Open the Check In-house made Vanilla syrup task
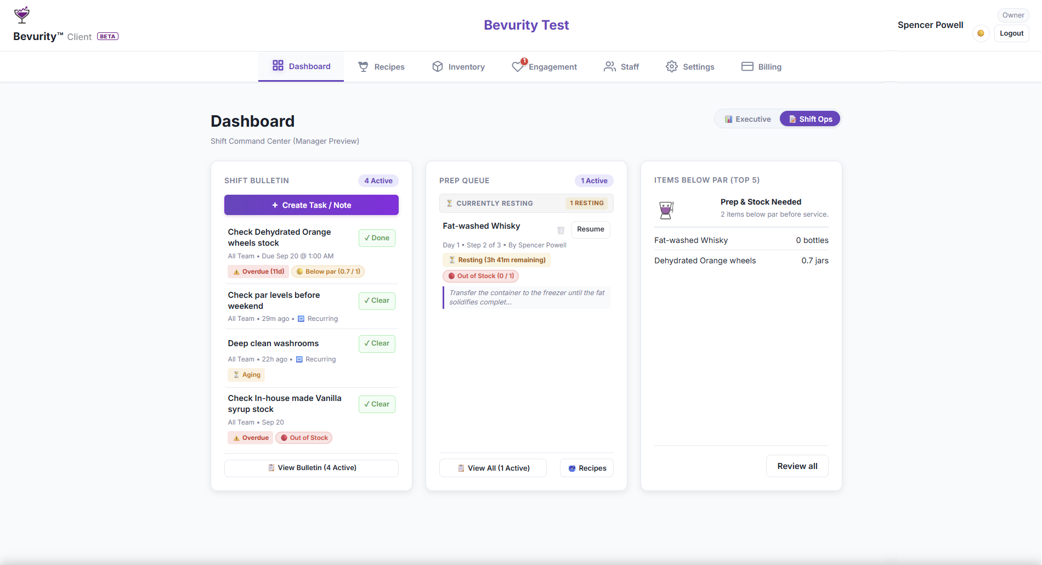This screenshot has height=565, width=1042. point(285,404)
